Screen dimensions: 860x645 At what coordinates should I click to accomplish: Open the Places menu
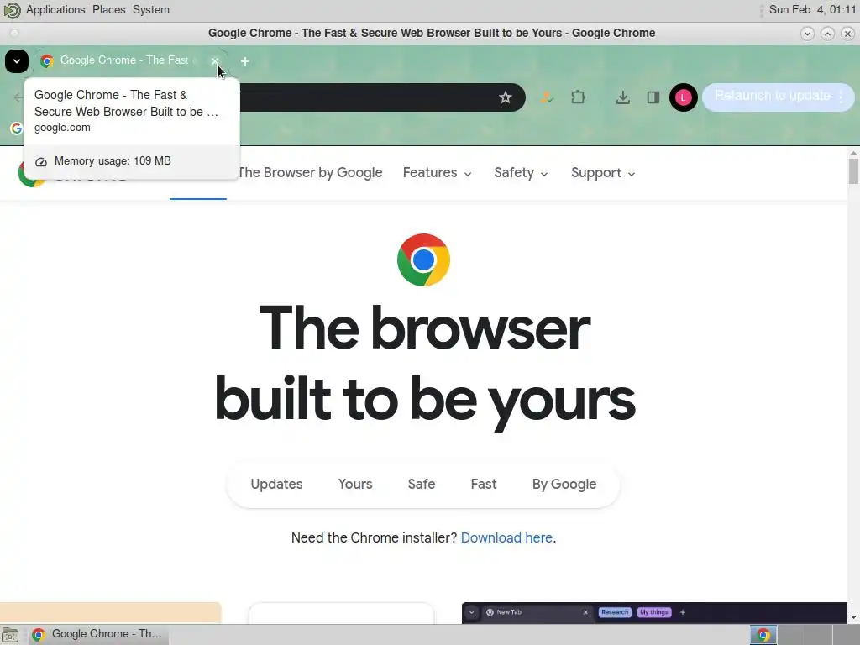point(108,10)
